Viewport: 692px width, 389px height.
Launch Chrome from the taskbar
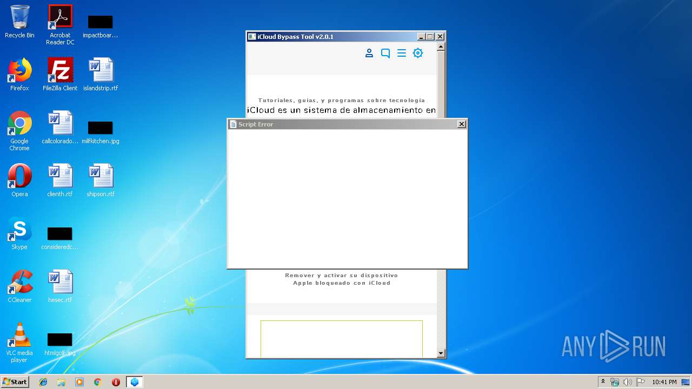click(x=98, y=382)
